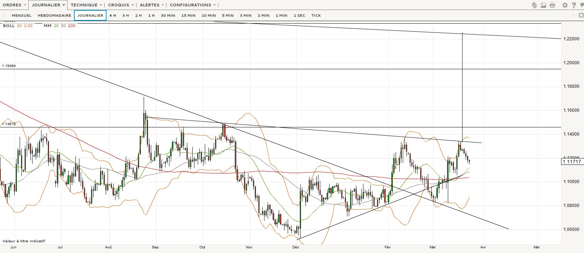Click 'Valeur à titre indicatif' note
Screen dimensions: 584x253
(x=24, y=241)
